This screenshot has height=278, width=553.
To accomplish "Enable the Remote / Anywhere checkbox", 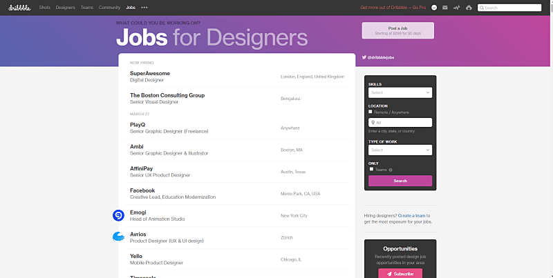I will (x=371, y=112).
